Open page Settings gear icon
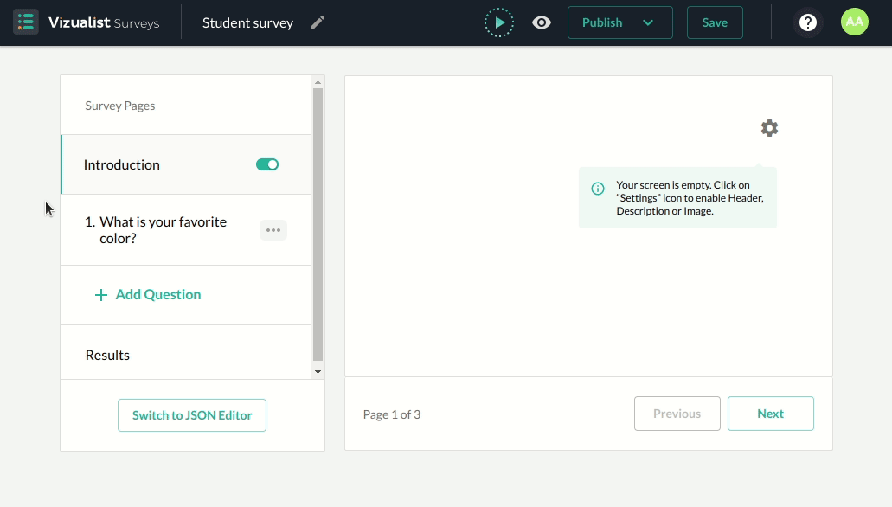The width and height of the screenshot is (892, 507). click(x=769, y=128)
